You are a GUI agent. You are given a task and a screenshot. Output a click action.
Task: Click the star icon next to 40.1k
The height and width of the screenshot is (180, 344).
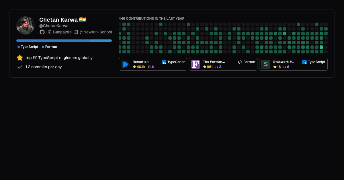click(x=134, y=67)
